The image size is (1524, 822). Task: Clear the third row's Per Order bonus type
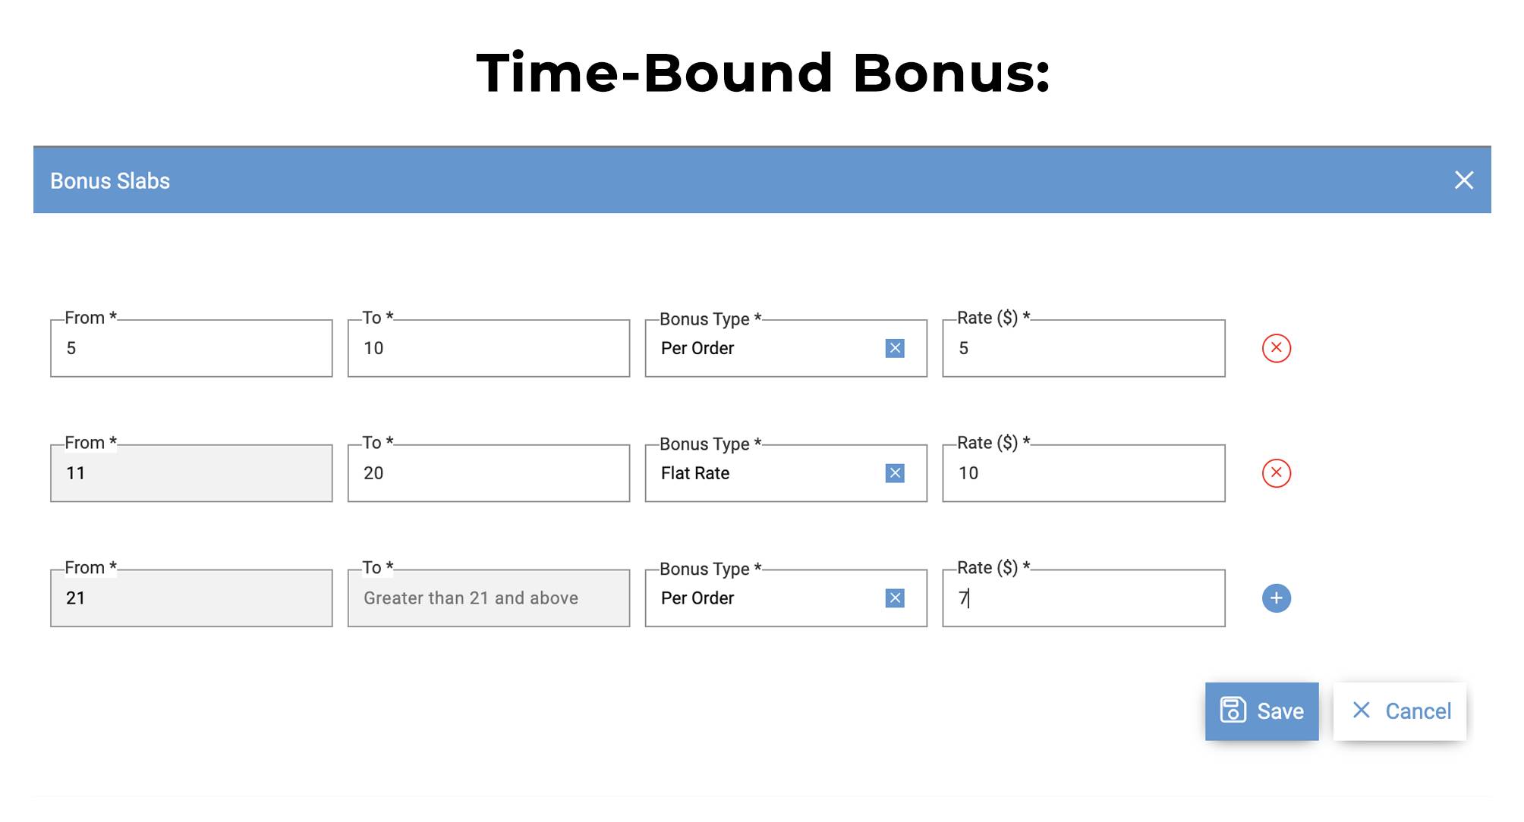[895, 598]
